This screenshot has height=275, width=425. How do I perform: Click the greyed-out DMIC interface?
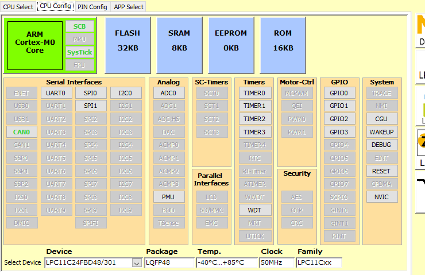[x=22, y=223]
